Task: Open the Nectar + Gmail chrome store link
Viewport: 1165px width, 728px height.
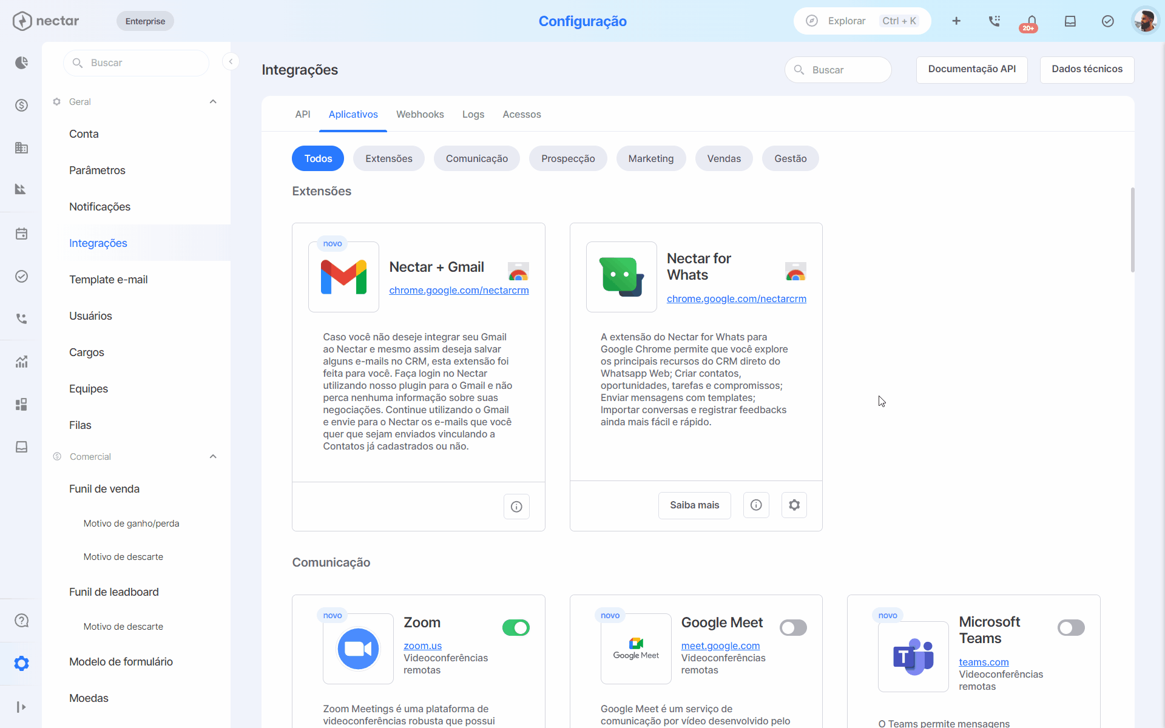Action: (459, 290)
